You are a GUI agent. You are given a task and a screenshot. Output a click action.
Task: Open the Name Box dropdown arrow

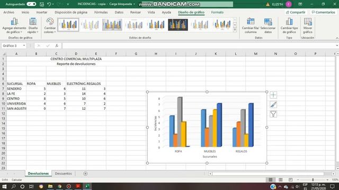click(24, 46)
